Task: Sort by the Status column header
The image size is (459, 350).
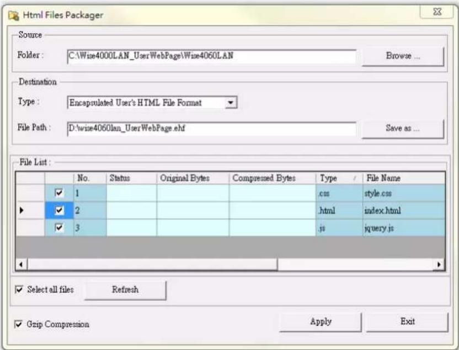Action: 131,178
